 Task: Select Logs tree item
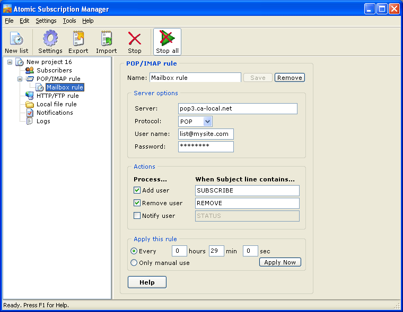coord(43,121)
